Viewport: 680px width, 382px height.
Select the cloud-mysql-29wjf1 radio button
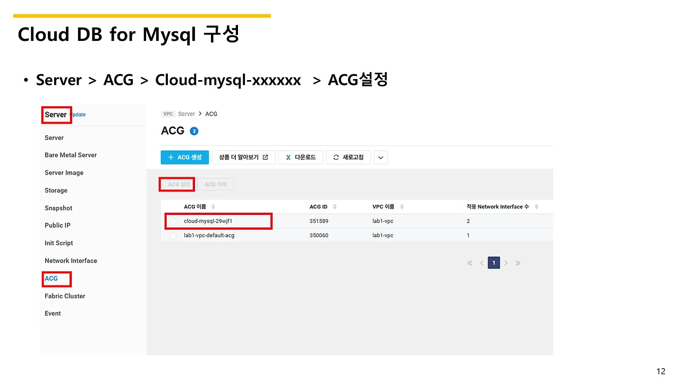click(x=173, y=221)
